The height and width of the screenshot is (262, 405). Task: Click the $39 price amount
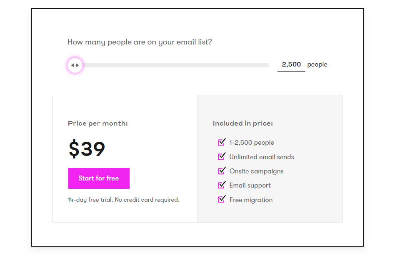click(87, 149)
